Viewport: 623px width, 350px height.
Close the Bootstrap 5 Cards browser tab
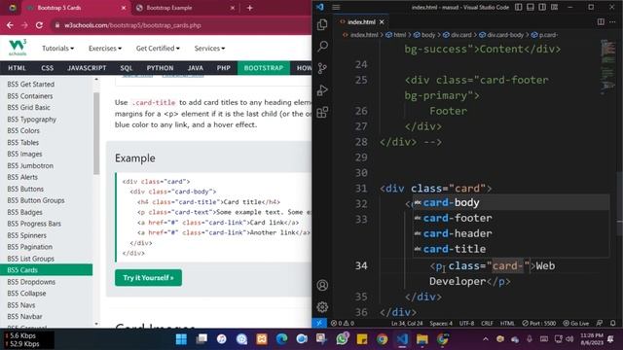124,8
